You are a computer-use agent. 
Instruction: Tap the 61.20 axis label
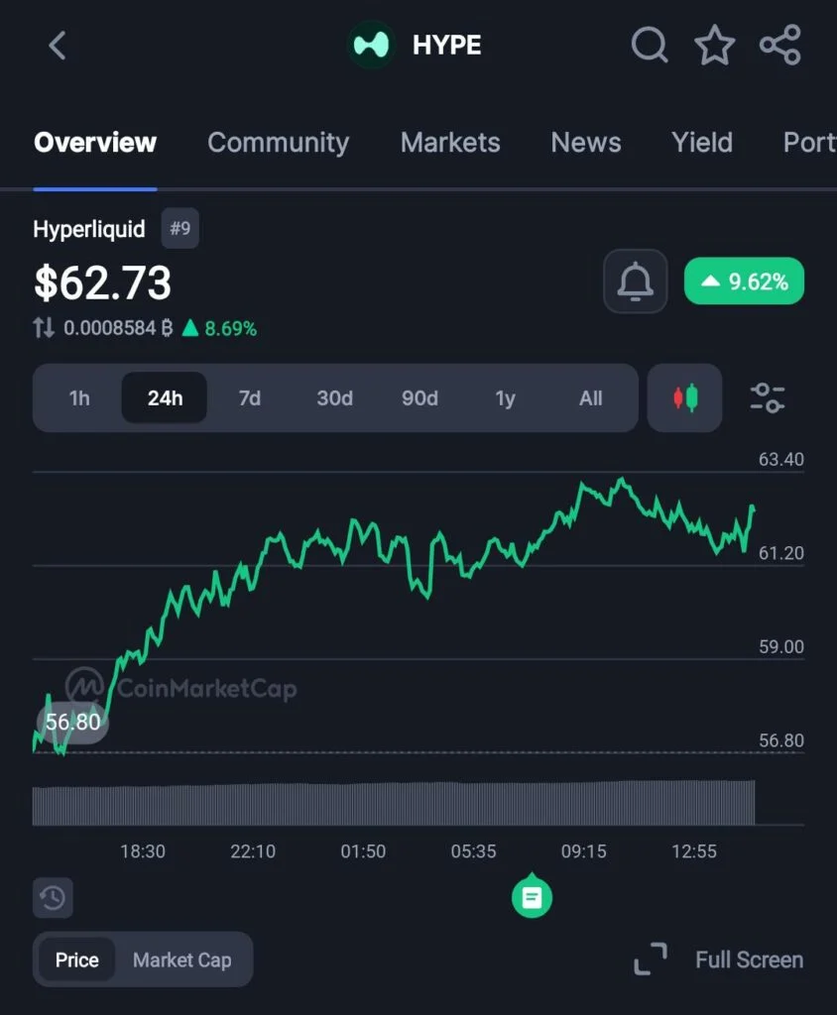pyautogui.click(x=780, y=553)
